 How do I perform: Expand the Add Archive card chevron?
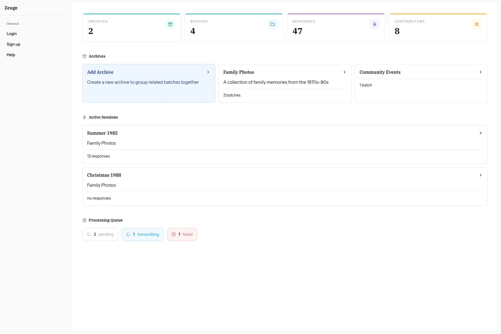(x=208, y=72)
